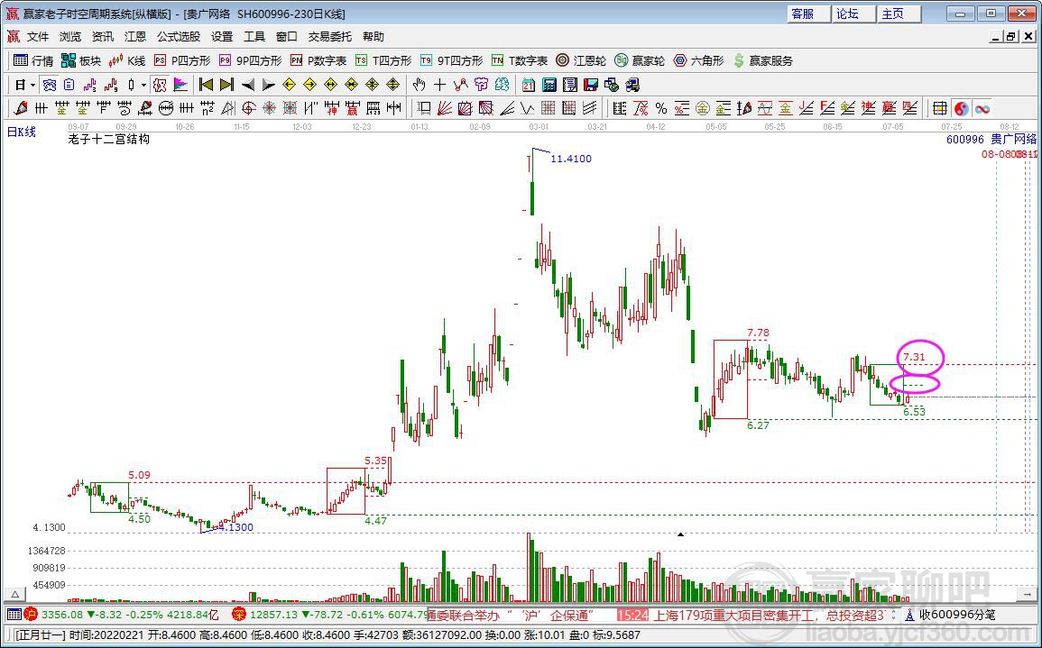Viewport: 1042px width, 648px height.
Task: Select the percent % drawing tool
Action: click(661, 108)
